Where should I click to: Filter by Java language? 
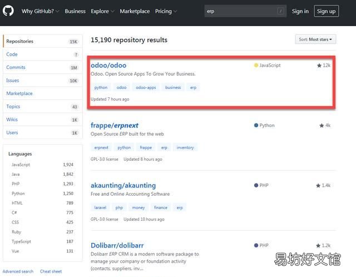[x=42, y=174]
